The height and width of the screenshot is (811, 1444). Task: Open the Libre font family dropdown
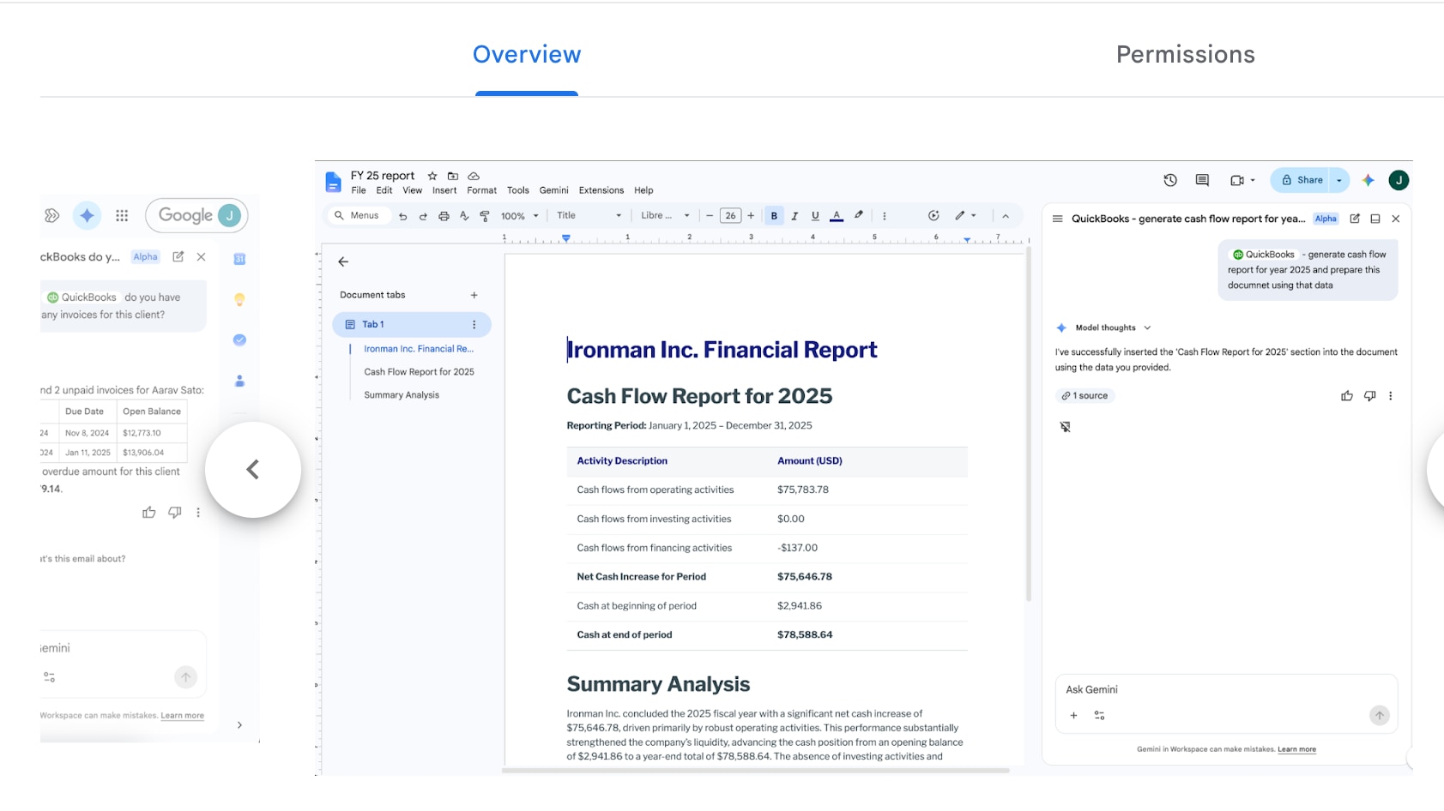tap(665, 216)
